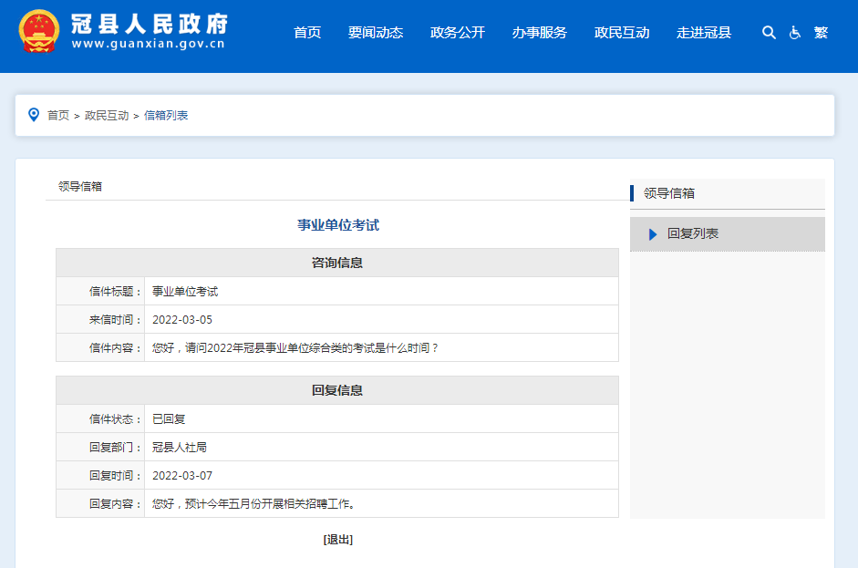Viewport: 858px width, 568px height.
Task: Enable accessibility mode wheelchair icon
Action: [795, 33]
